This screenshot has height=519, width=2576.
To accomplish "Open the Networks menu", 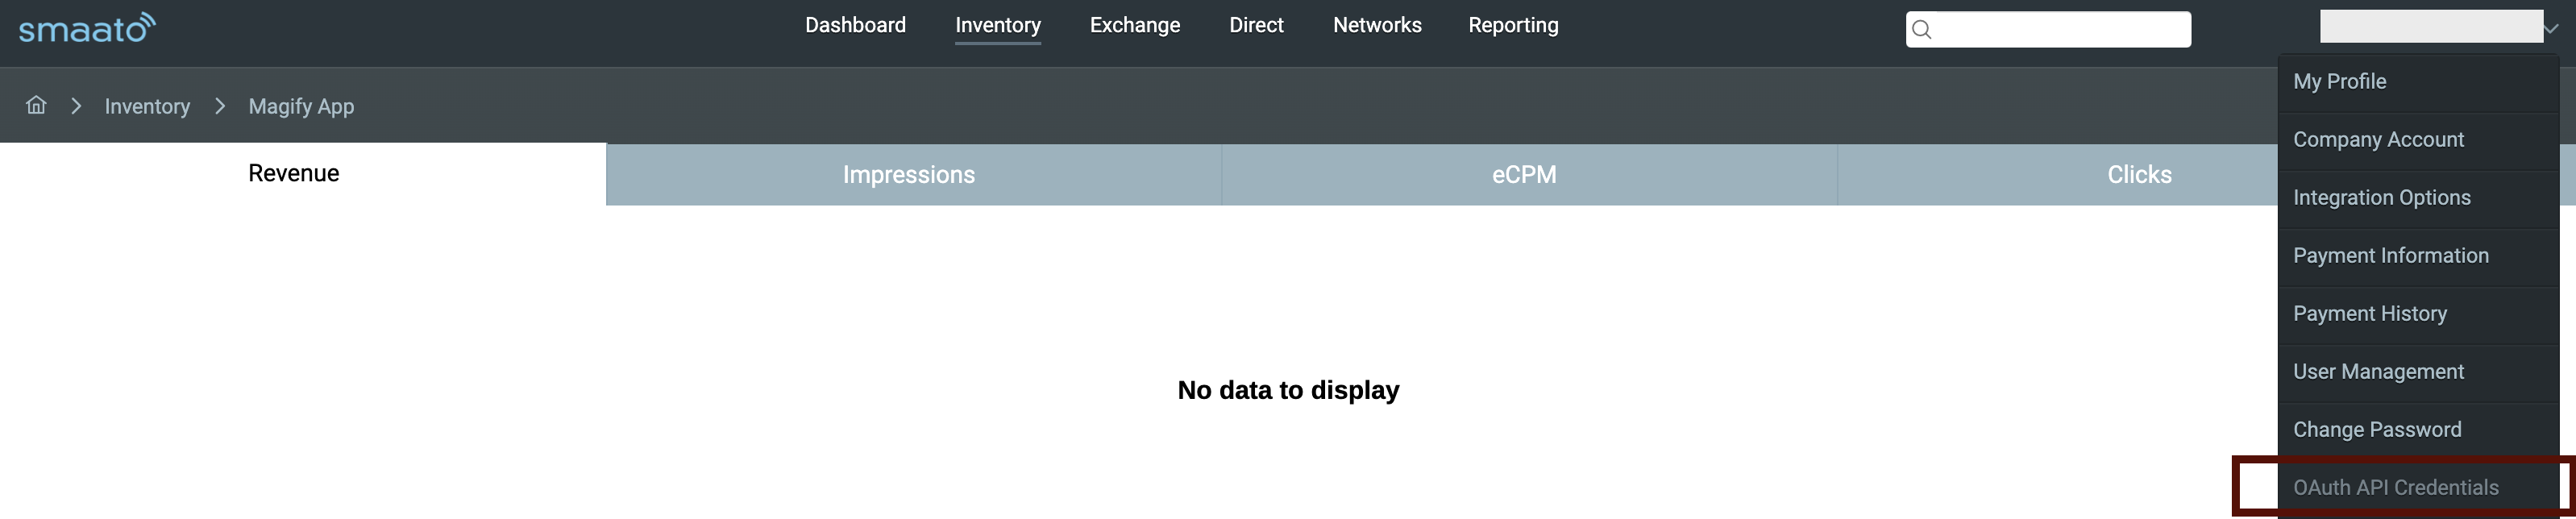I will click(1377, 25).
